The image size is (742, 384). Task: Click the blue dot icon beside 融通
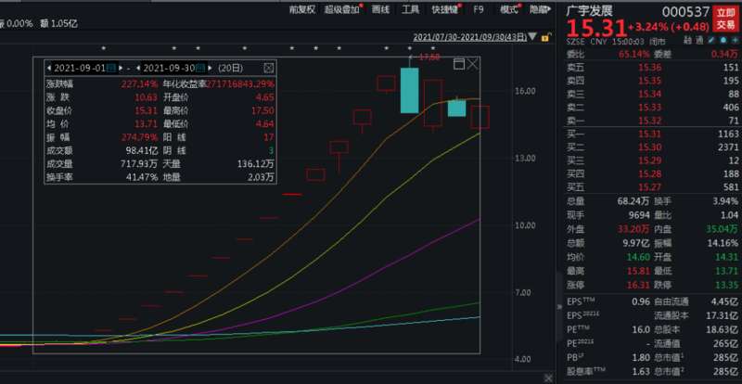pyautogui.click(x=723, y=40)
